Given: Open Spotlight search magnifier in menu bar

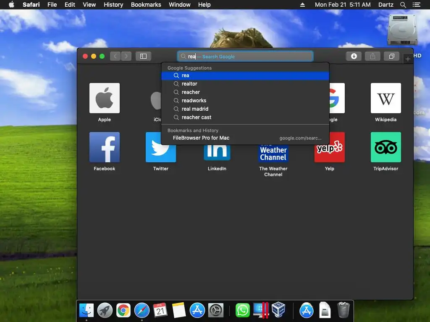Looking at the screenshot, I should tap(403, 5).
